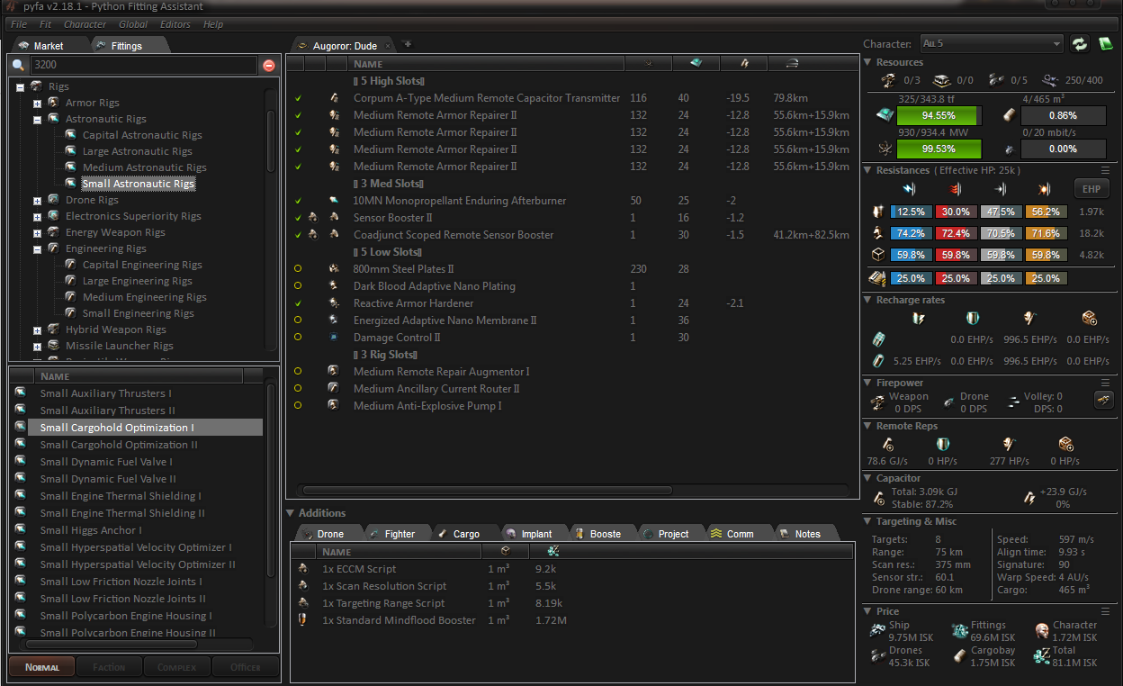Click the armor row icon in Resistances
This screenshot has height=686, width=1123.
coord(876,234)
